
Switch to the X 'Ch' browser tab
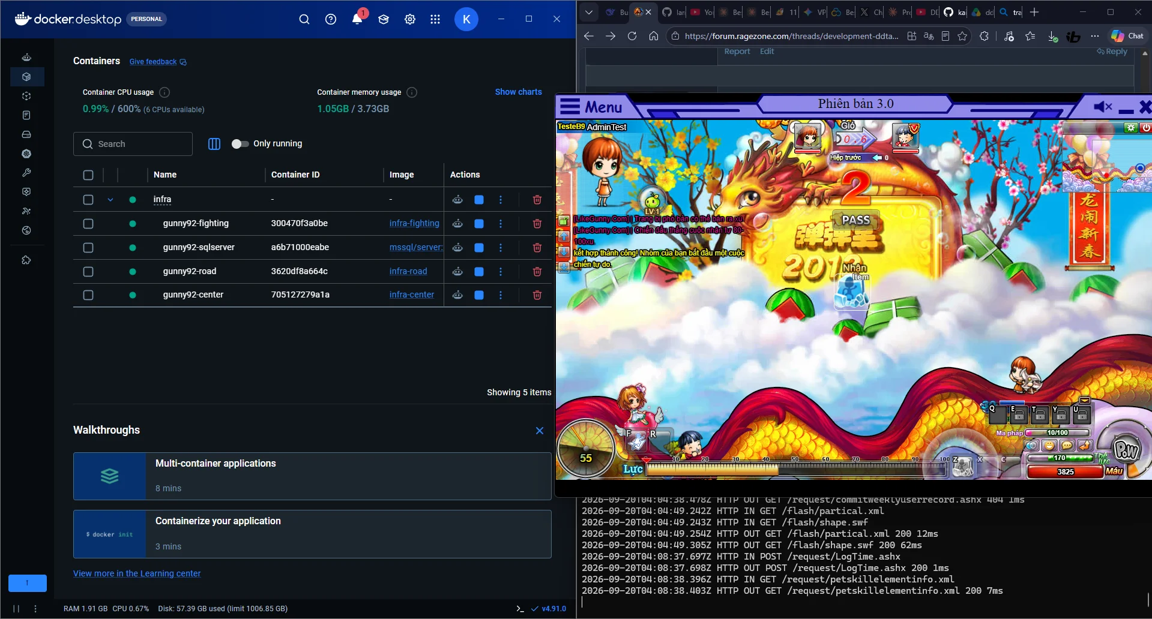point(870,12)
